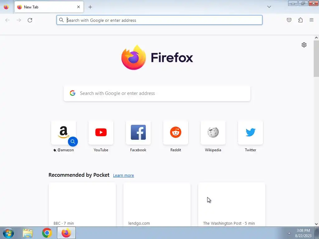Click the Firefox View pinned icon
The image size is (319, 239).
pos(6,7)
